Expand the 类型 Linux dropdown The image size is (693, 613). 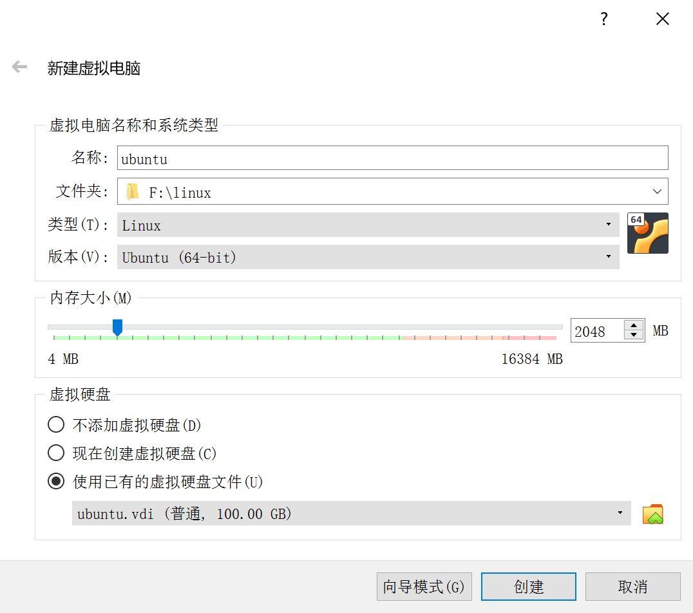point(368,225)
